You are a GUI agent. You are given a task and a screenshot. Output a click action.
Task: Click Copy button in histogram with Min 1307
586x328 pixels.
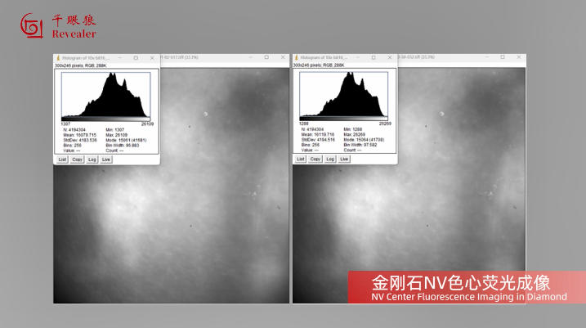point(78,160)
